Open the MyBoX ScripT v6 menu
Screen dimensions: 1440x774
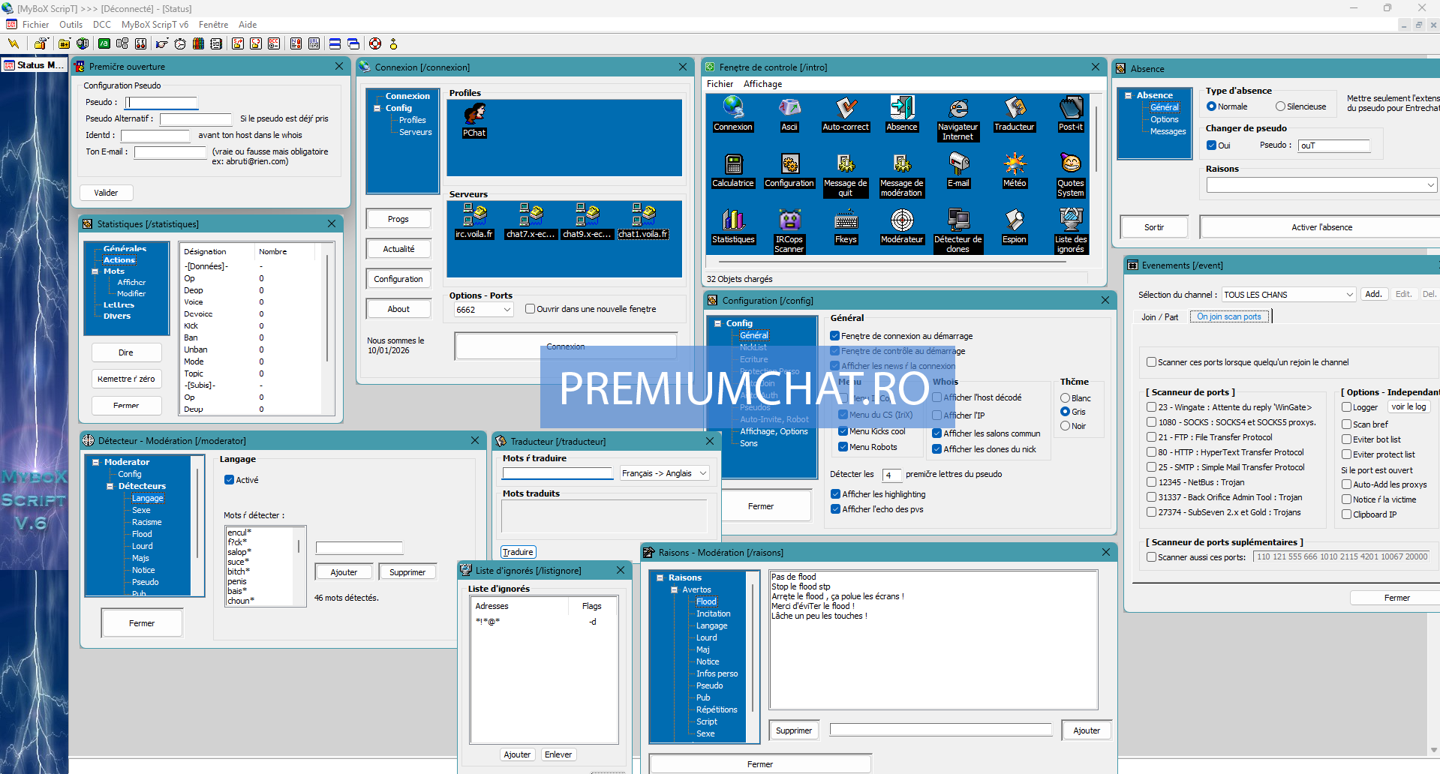point(155,25)
